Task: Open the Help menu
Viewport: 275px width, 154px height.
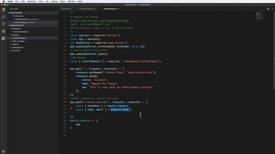Action: coord(80,1)
